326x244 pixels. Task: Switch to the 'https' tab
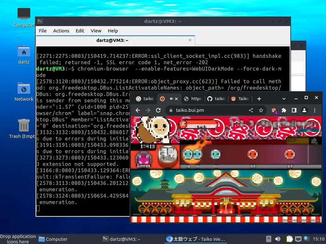coord(193,99)
